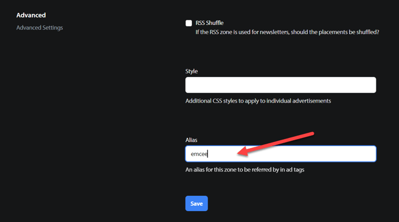Viewport: 399px width, 222px height.
Task: Click the RSS Shuffle label text
Action: coord(209,23)
